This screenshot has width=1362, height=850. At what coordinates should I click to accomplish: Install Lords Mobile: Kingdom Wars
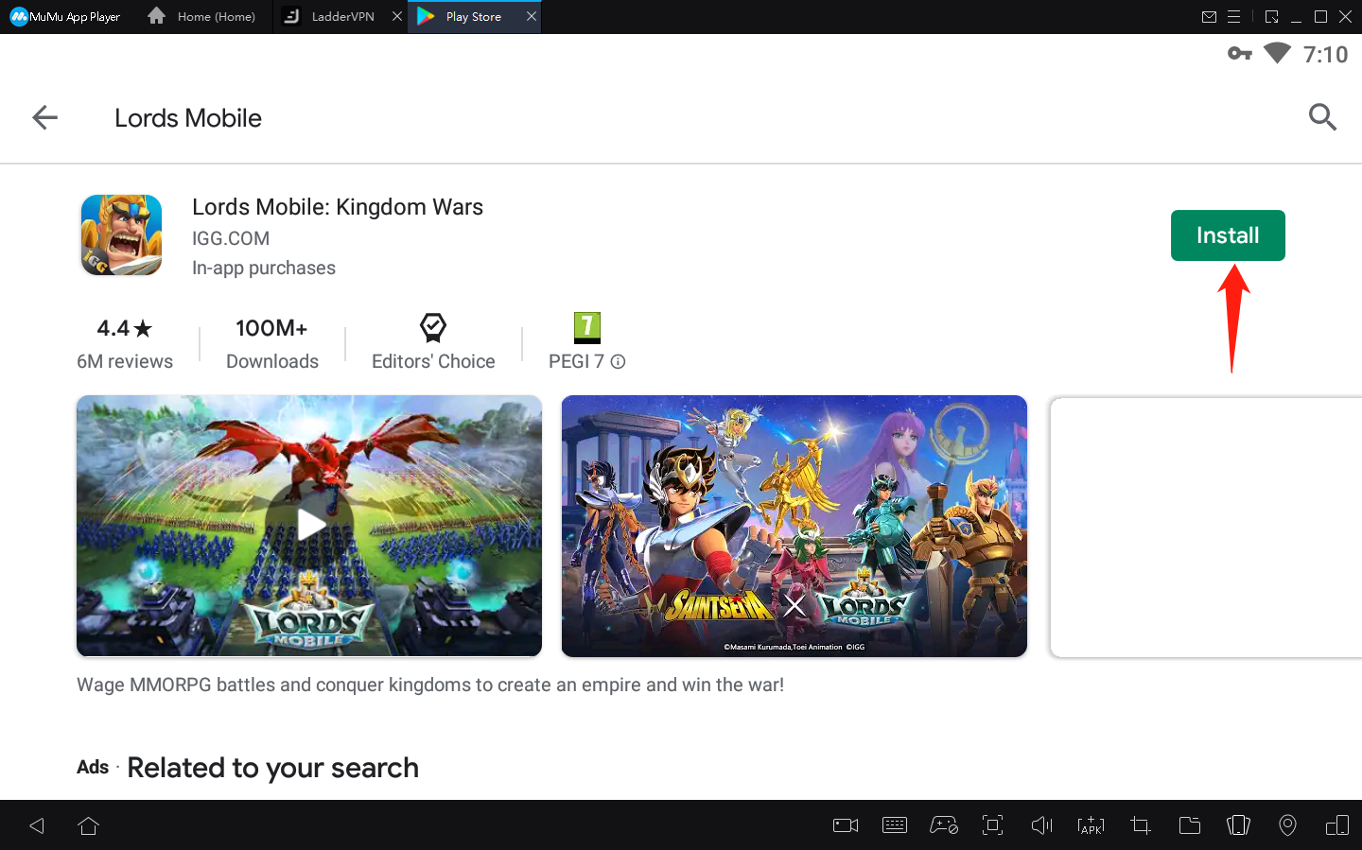click(x=1227, y=235)
